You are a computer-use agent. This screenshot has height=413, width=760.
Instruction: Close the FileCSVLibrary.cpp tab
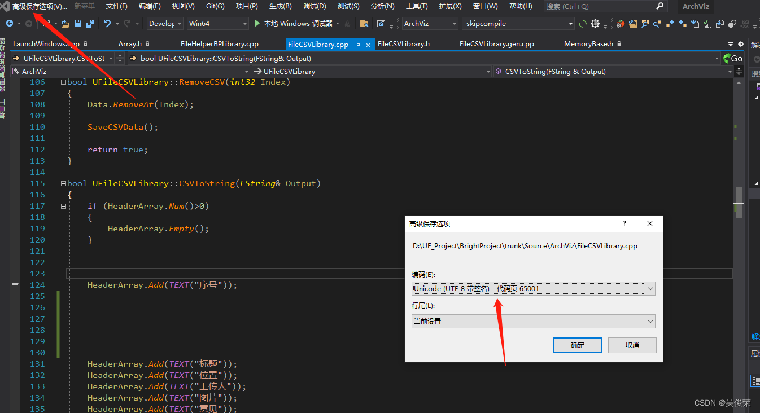[369, 44]
